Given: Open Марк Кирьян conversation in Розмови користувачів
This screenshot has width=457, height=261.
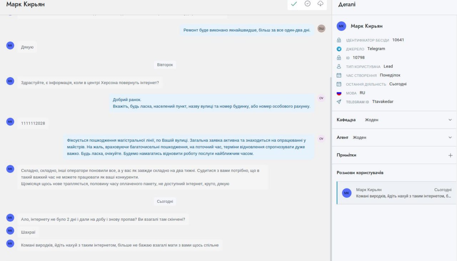Looking at the screenshot, I should (396, 193).
